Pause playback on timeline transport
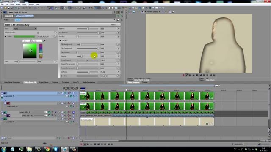271x152 pixels. 95,144
